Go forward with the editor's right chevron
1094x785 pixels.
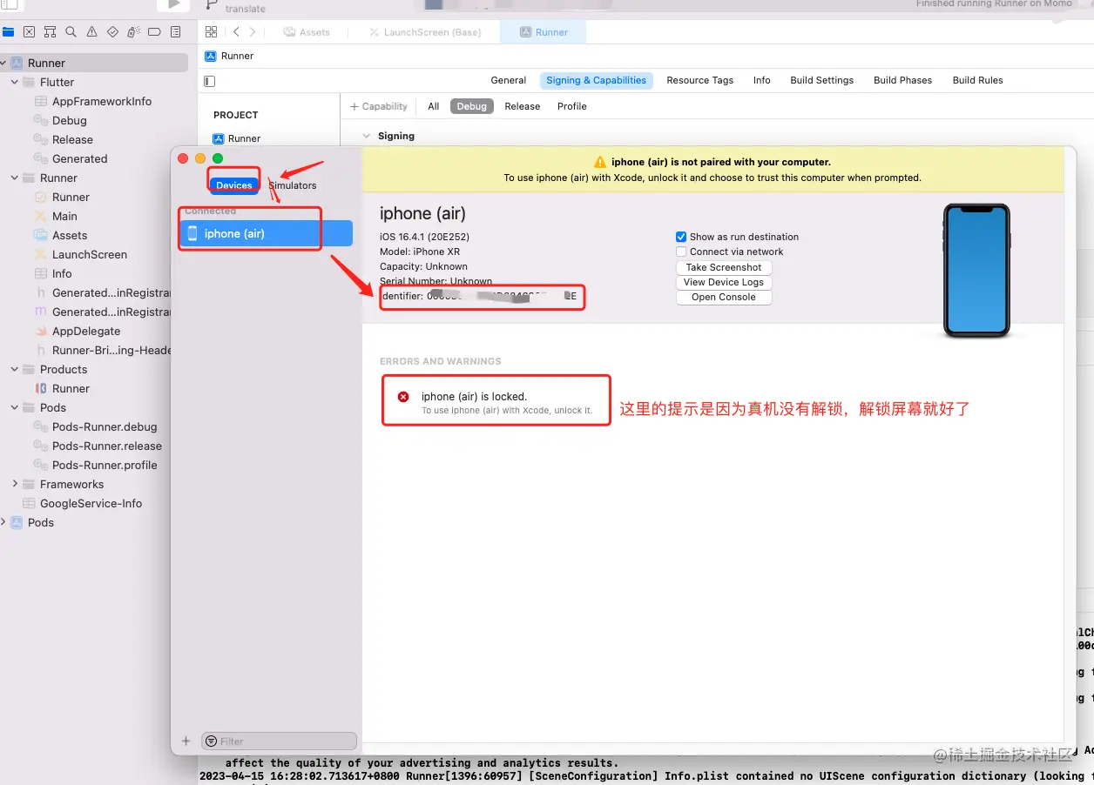(x=253, y=32)
